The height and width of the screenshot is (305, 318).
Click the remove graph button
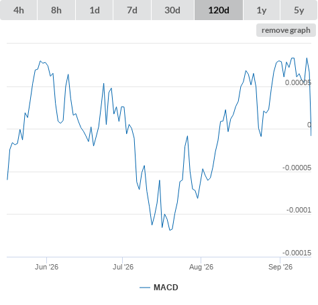[x=286, y=30]
